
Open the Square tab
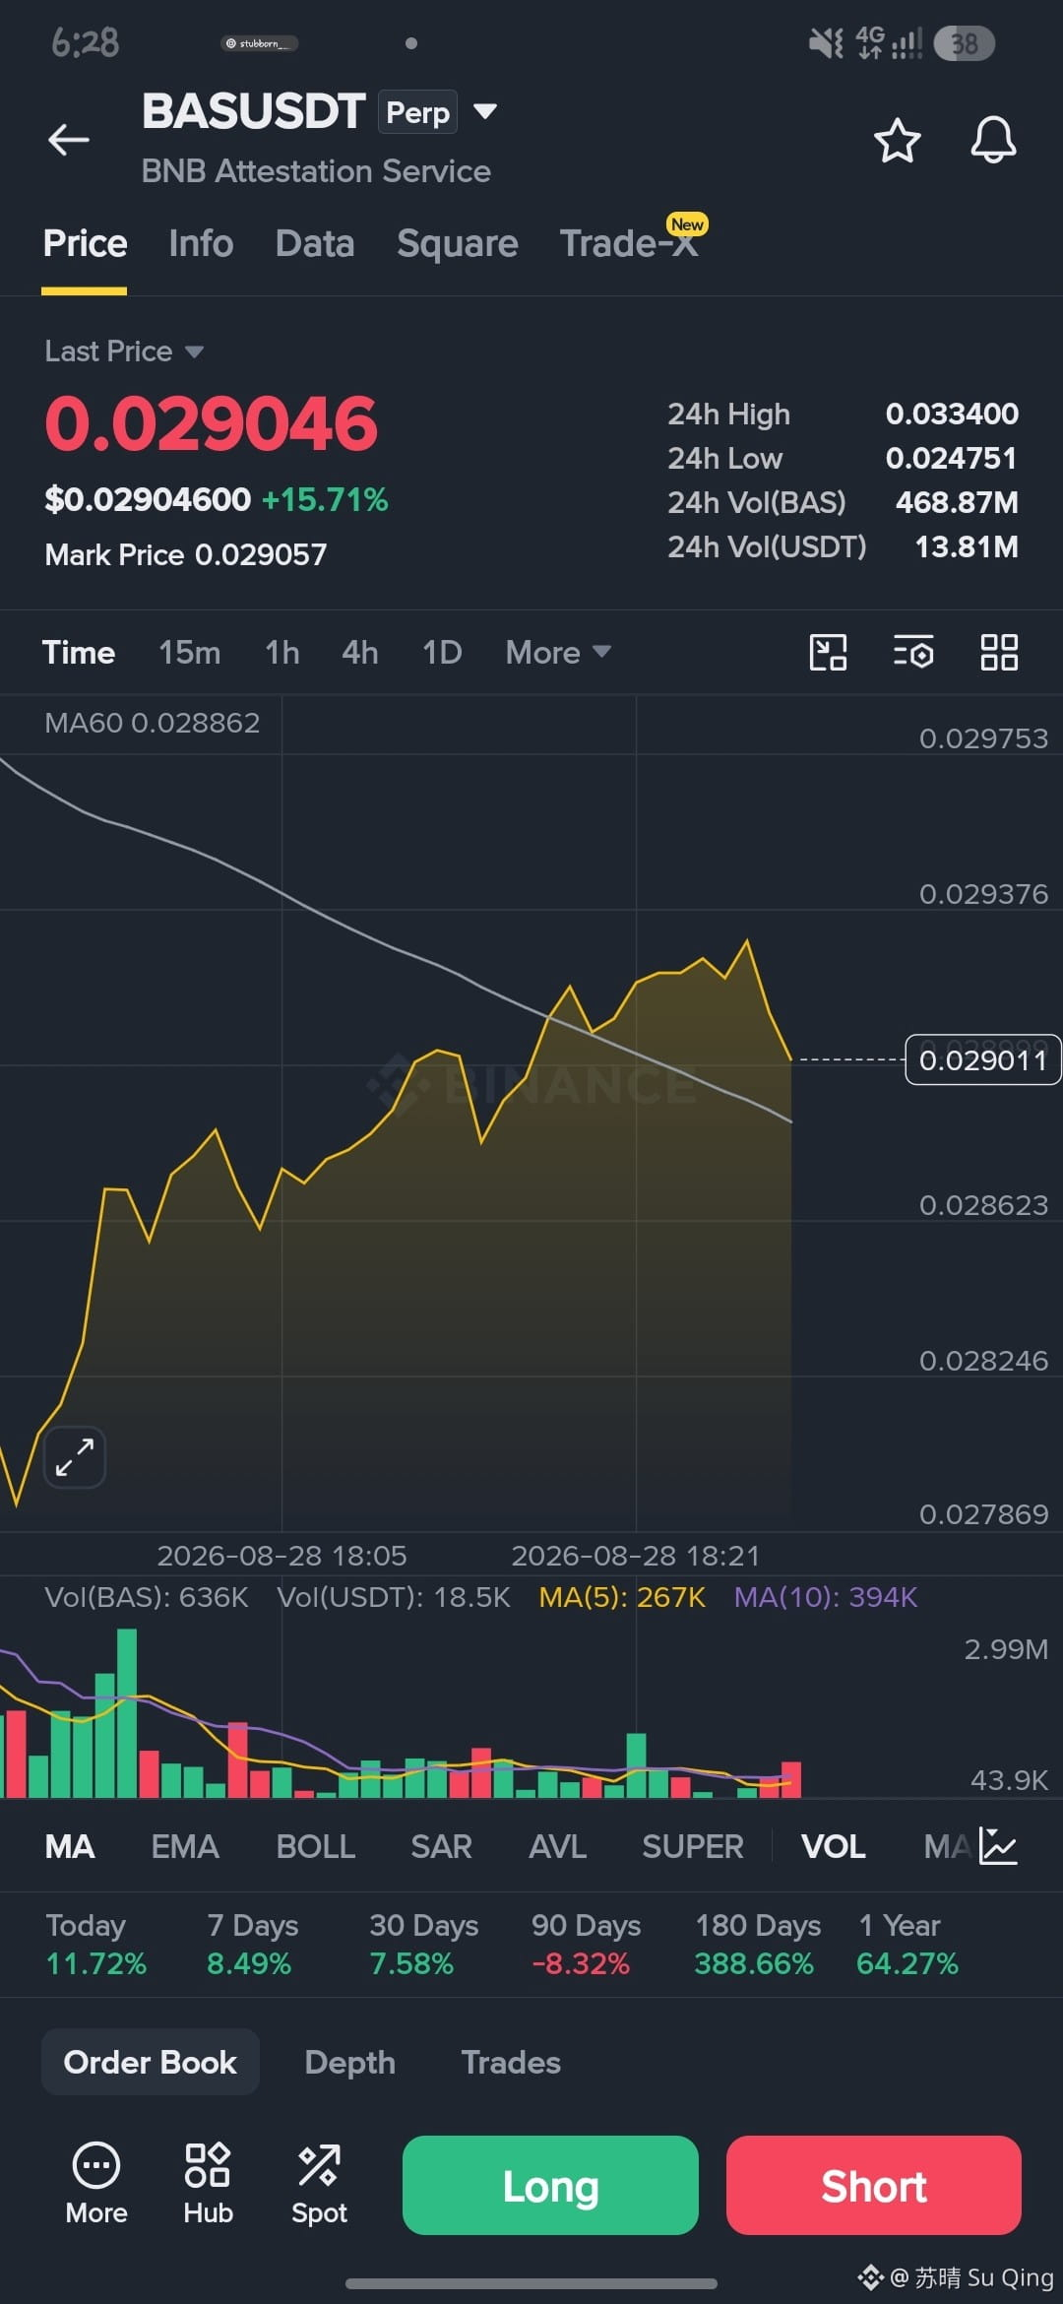click(457, 243)
